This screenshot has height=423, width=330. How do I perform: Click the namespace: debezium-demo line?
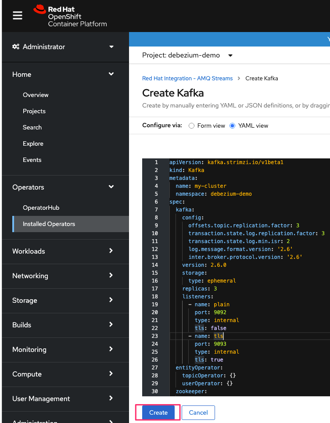[214, 194]
